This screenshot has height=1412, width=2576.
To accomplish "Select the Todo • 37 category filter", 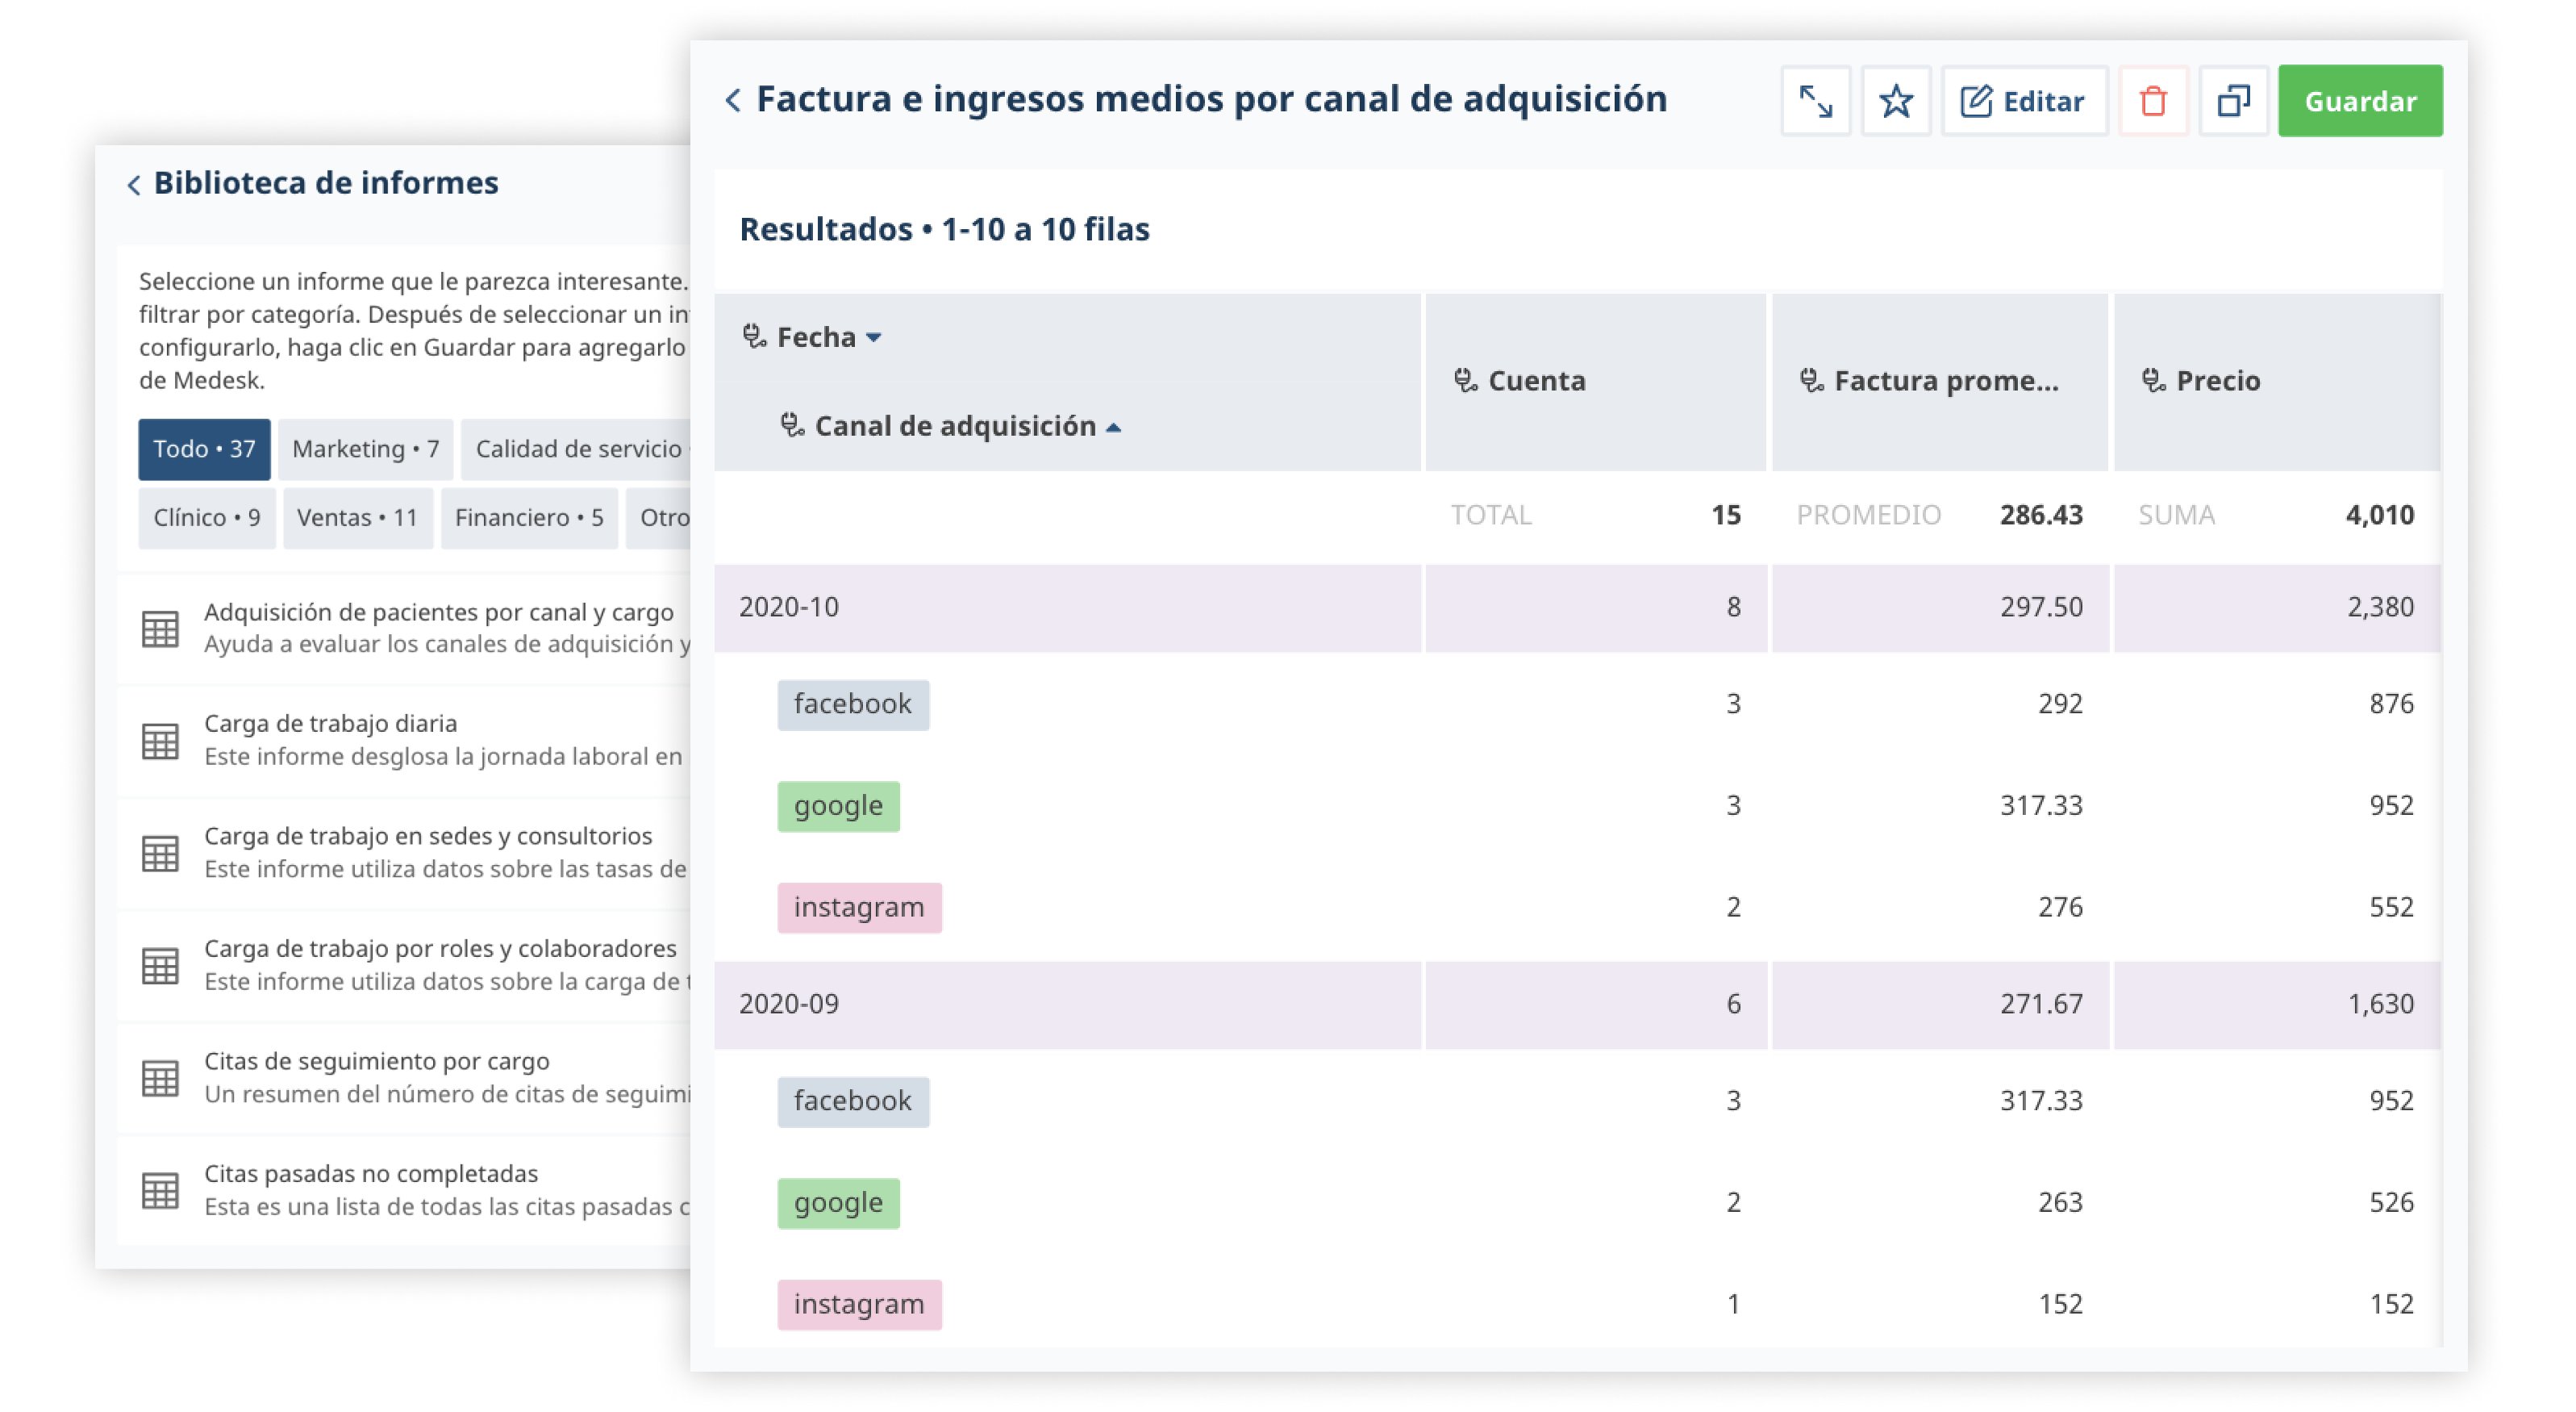I will [x=204, y=449].
